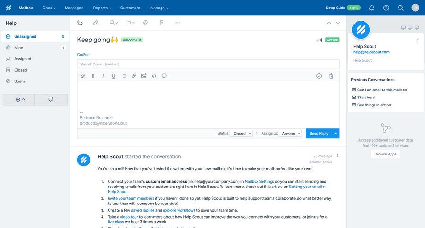This screenshot has width=425, height=228.
Task: Open the assign user dropdown in the toolbar
Action: (113, 23)
